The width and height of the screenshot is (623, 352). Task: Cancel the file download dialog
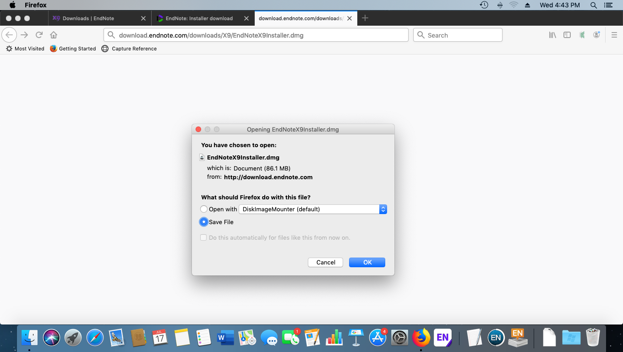(x=326, y=262)
